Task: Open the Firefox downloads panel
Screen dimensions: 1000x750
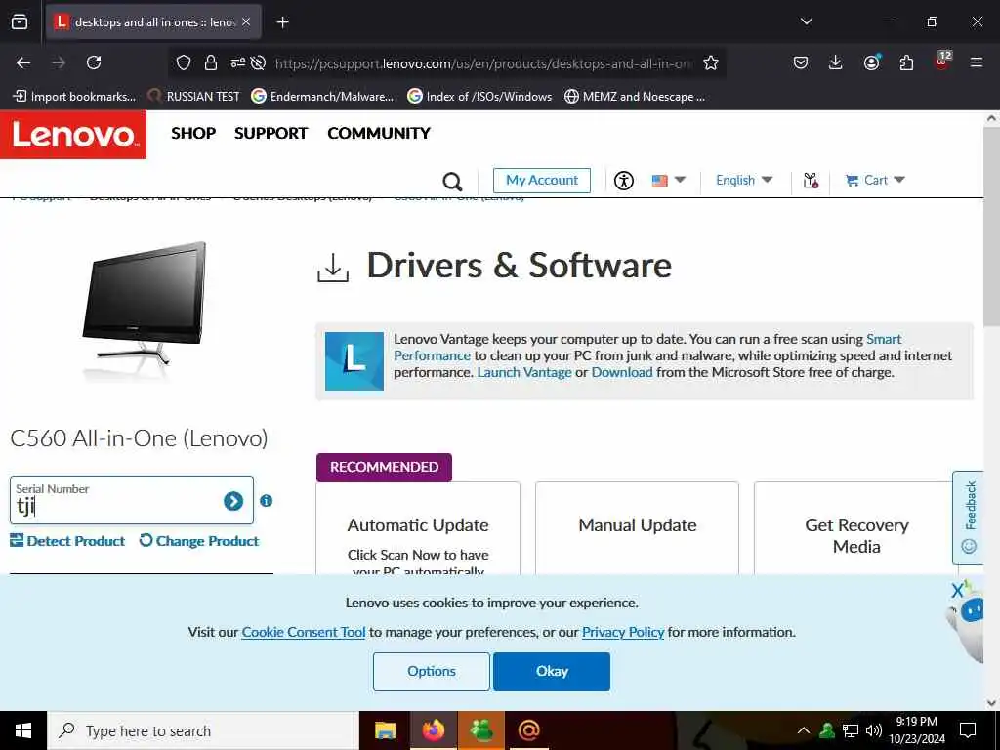Action: 836,62
